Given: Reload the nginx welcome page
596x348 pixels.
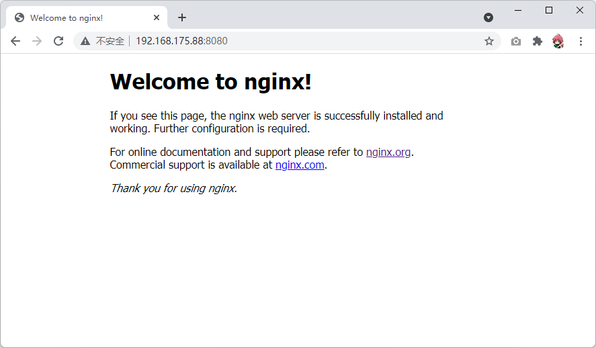Looking at the screenshot, I should tap(58, 41).
